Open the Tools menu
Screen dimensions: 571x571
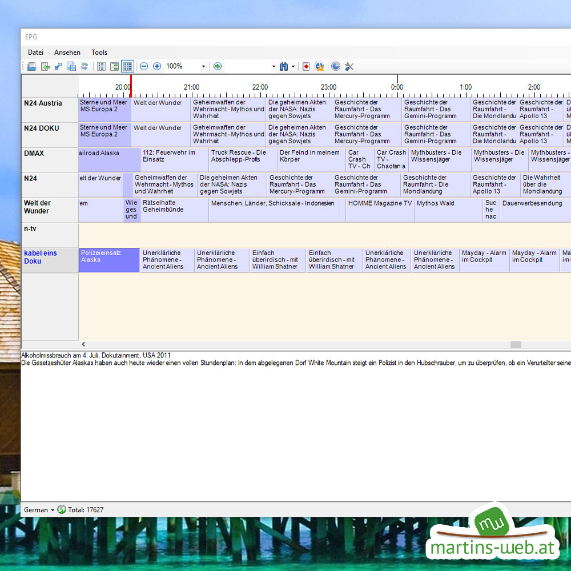click(x=99, y=53)
